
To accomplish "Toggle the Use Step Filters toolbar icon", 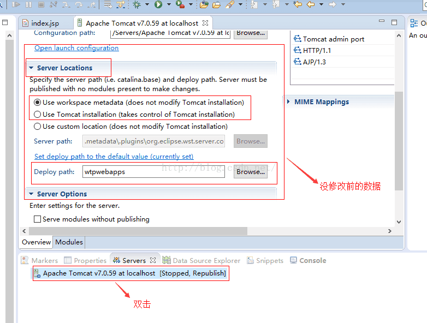I will [120, 4].
